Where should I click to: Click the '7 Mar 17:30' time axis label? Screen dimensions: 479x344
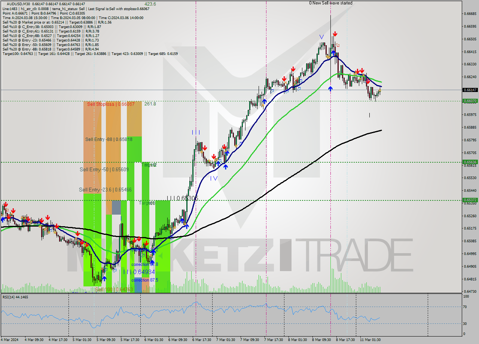273,340
